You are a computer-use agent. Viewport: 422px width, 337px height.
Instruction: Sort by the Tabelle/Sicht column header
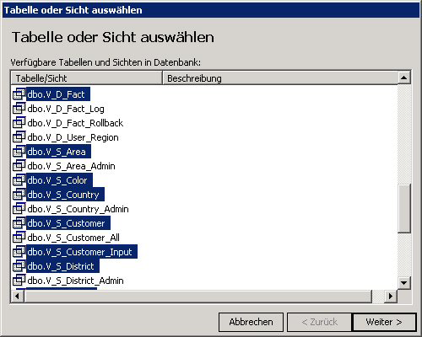[x=86, y=78]
